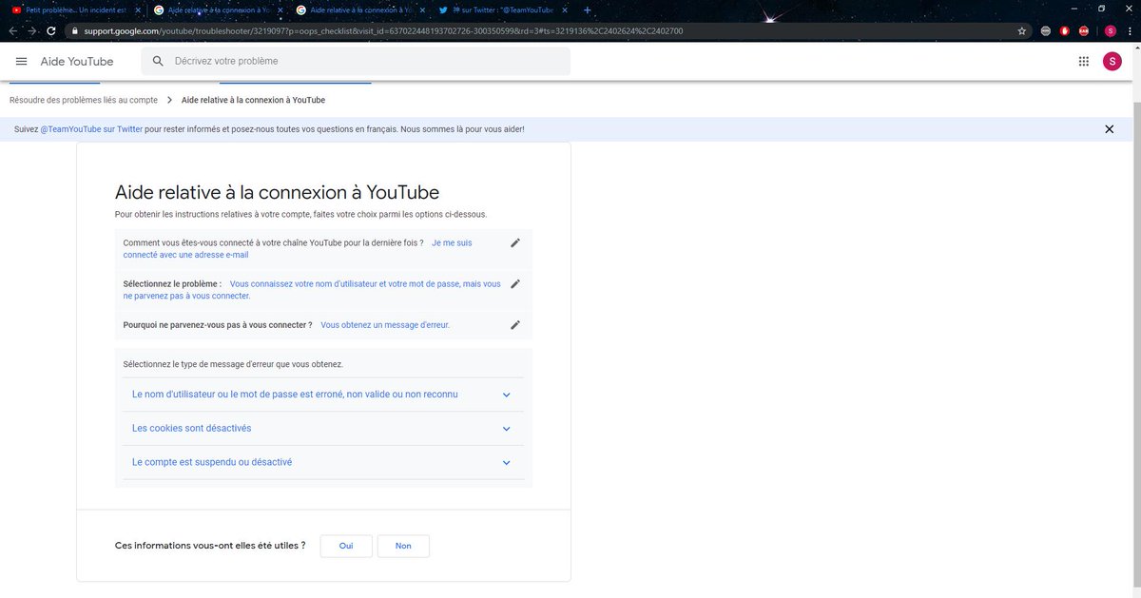Screen dimensions: 1141x598
Task: Open the red hand ad-blocker extension
Action: point(1065,30)
